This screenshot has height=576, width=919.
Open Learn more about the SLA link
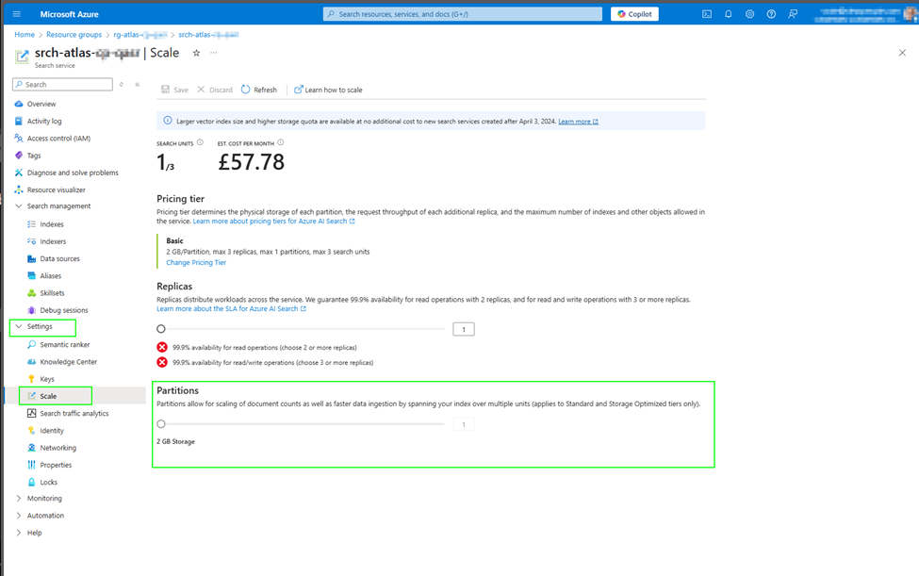coord(231,309)
